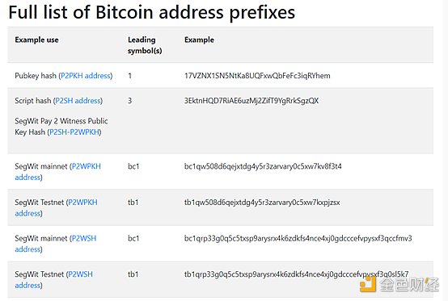Image resolution: width=448 pixels, height=301 pixels.
Task: Select the tb1qrp33g0q5c5txsp9arysrx Testnet P2WSH example
Action: (296, 274)
